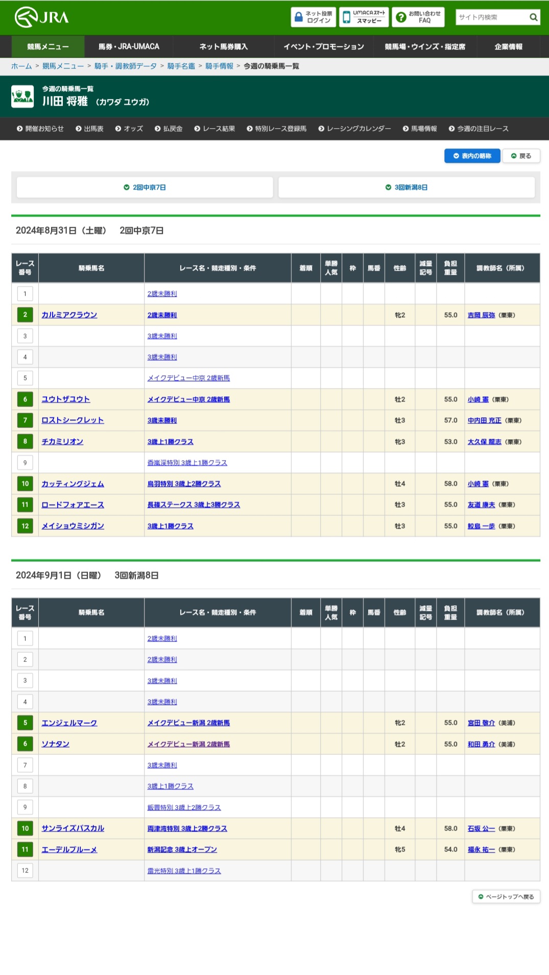Open the イベント・プロモーション menu
Image resolution: width=549 pixels, height=975 pixels.
[324, 46]
